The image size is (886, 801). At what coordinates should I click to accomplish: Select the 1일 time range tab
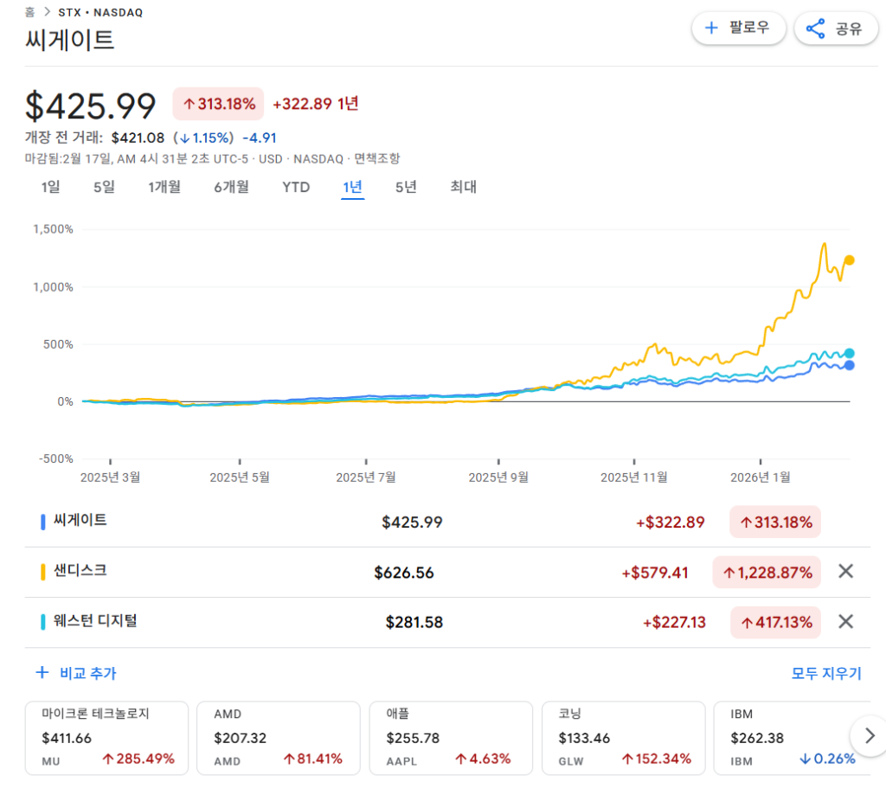click(x=51, y=187)
